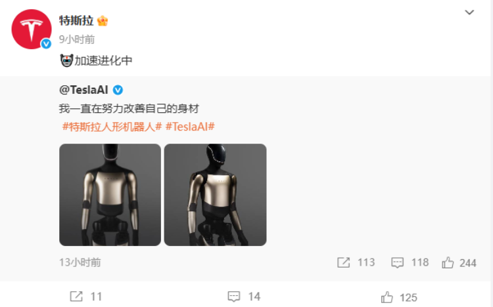The image size is (493, 307).
Task: Click the gold crown membership badge
Action: (x=103, y=21)
